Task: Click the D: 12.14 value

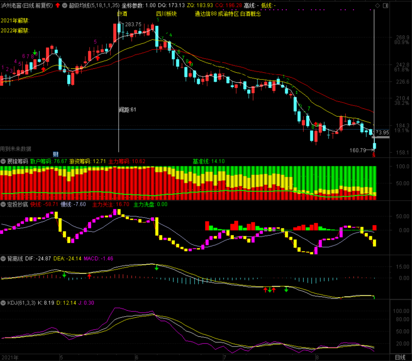Action: [x=66, y=303]
